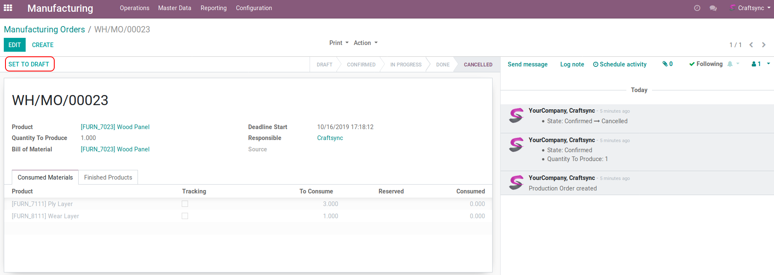Open the conversations chat icon
The width and height of the screenshot is (774, 275).
[713, 8]
